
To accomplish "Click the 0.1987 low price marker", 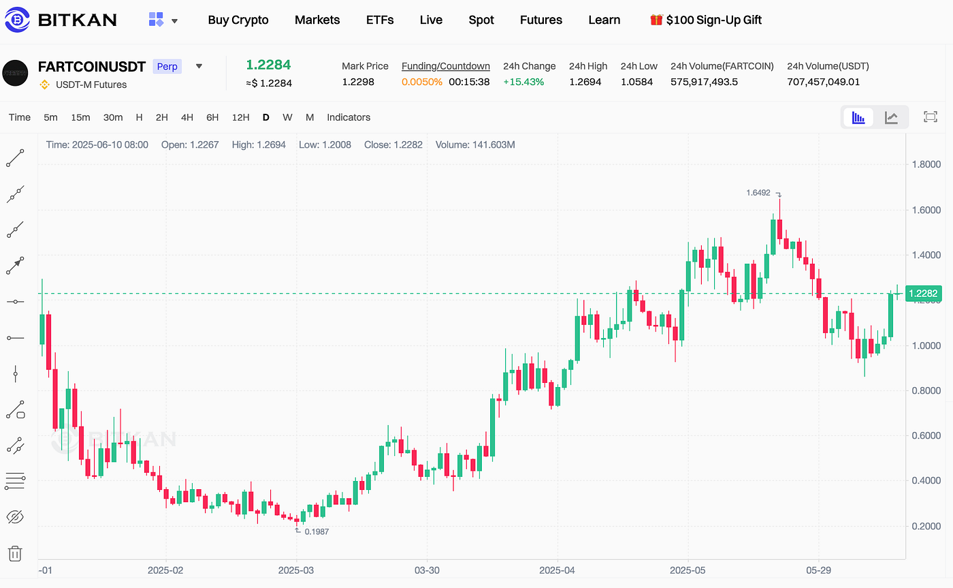I will [317, 531].
